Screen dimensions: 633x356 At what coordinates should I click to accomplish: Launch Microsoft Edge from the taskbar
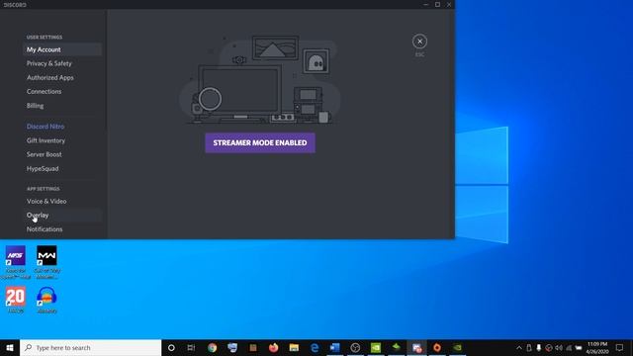[x=315, y=347]
